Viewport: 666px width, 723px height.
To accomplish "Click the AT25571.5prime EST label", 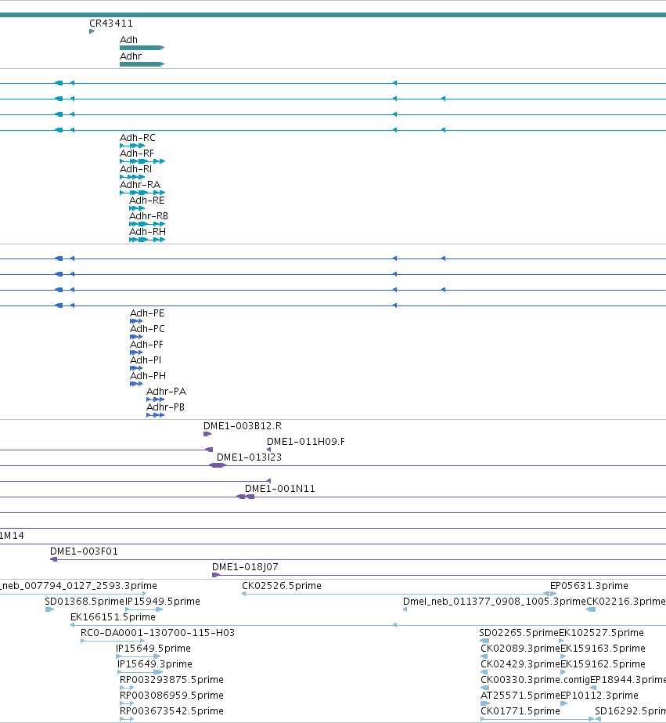I will (x=520, y=696).
